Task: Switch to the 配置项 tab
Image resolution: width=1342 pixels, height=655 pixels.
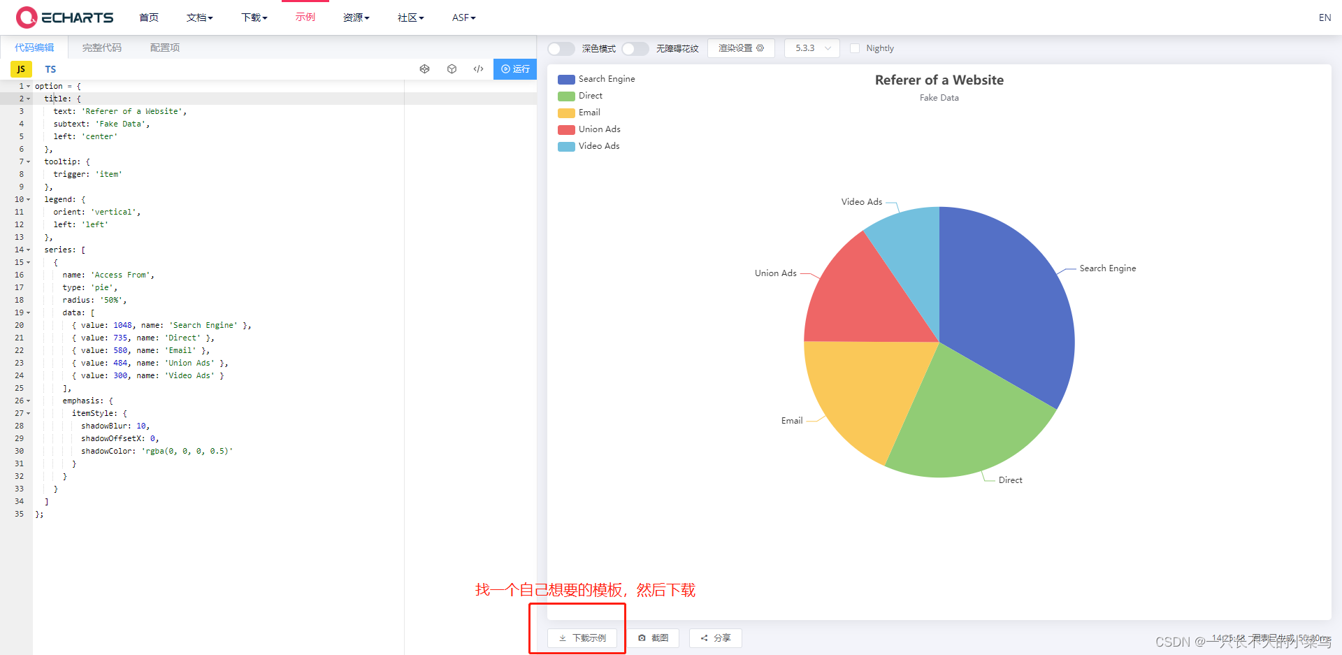Action: [164, 47]
